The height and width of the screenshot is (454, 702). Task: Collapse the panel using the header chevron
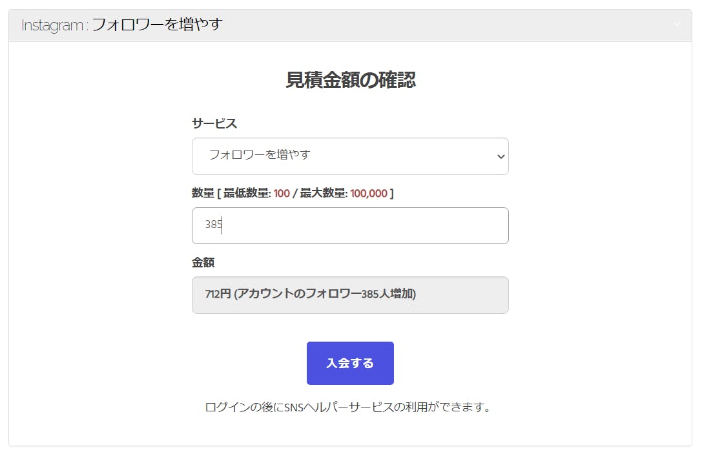point(676,25)
